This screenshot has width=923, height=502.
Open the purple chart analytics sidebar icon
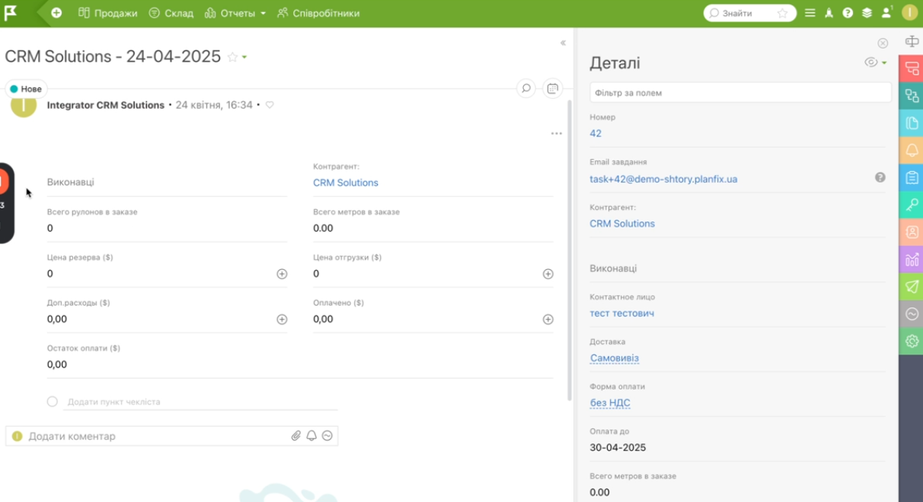pyautogui.click(x=912, y=260)
